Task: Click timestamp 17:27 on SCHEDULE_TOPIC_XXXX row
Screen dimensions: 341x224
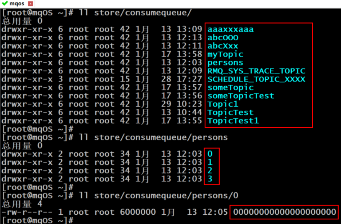Action: pyautogui.click(x=189, y=79)
